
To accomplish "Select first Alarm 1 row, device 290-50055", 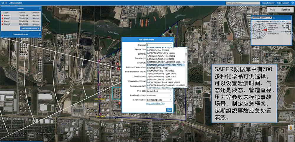I will [21, 16].
